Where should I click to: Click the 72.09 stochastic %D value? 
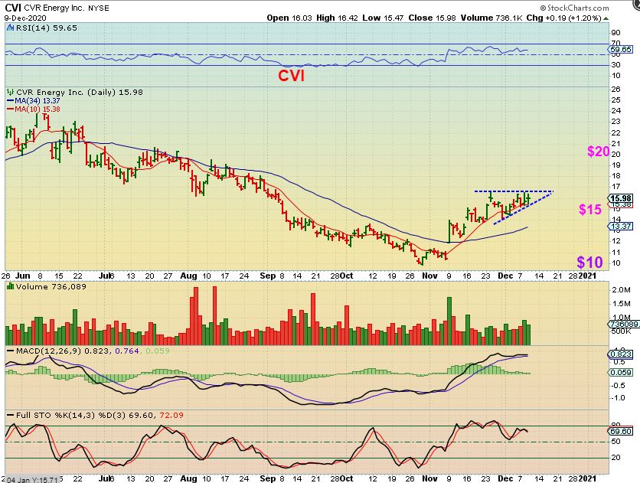coord(171,416)
